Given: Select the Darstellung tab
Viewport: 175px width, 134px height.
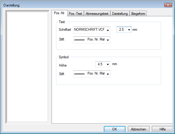Looking at the screenshot, I should click(120, 14).
